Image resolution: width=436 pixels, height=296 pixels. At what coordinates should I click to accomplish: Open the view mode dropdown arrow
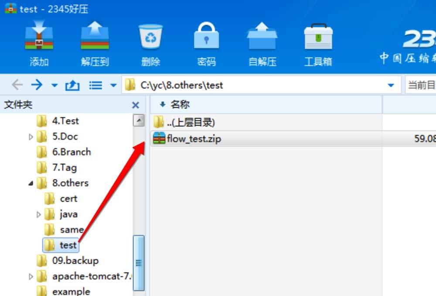pos(113,85)
